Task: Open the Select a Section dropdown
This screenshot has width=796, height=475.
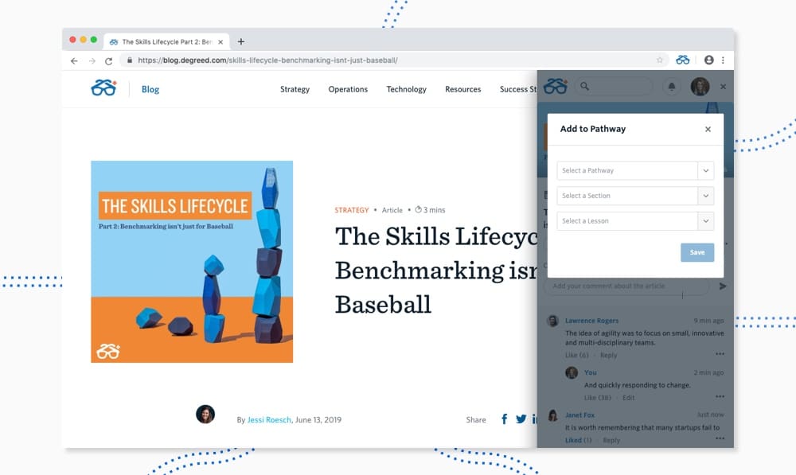Action: pos(635,196)
